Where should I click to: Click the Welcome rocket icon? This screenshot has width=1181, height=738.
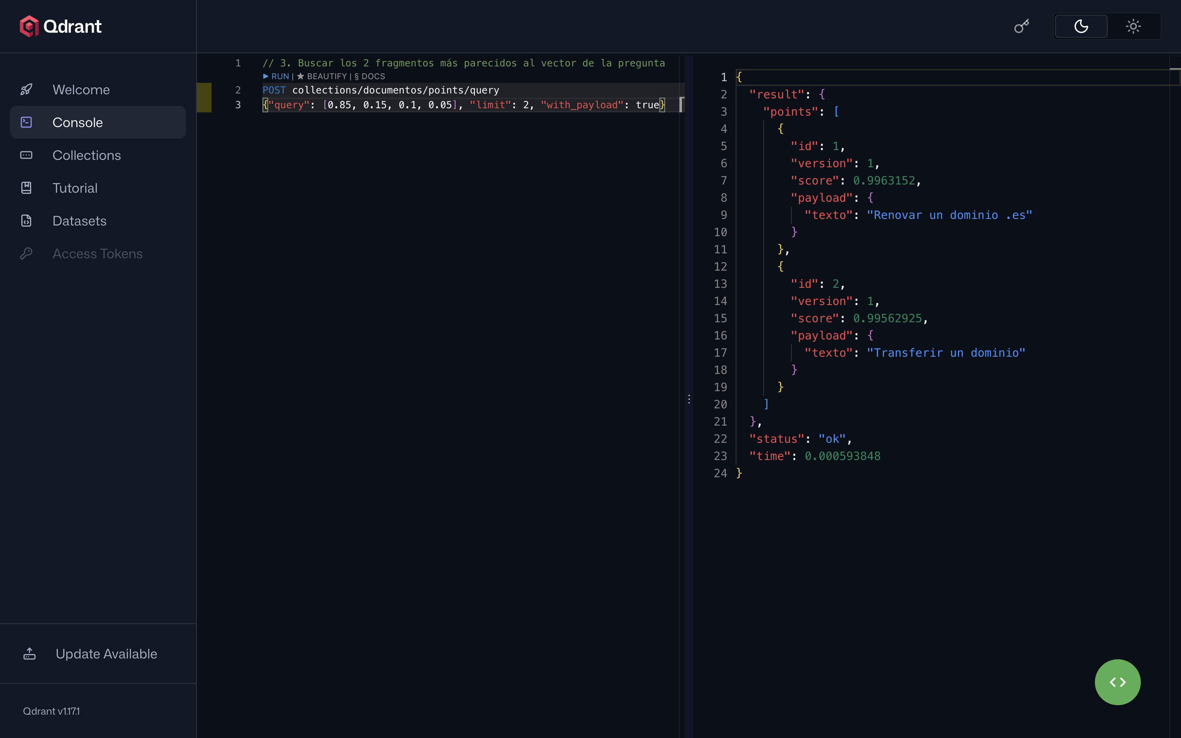(x=26, y=89)
